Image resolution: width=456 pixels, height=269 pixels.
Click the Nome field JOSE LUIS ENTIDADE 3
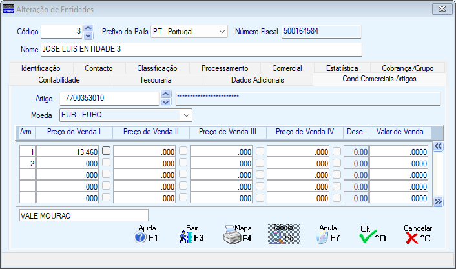coord(202,50)
